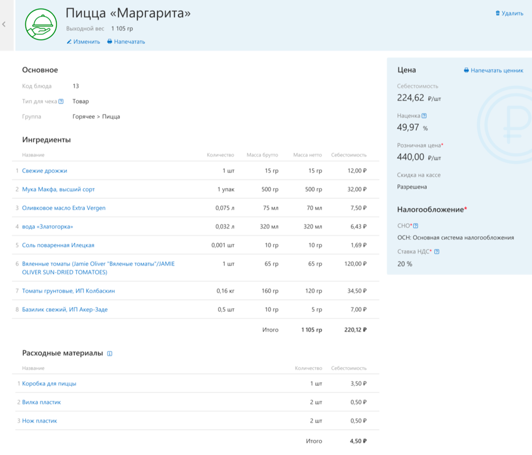This screenshot has width=532, height=455.
Task: Open Вяленные томаты Jamie Oliver ingredient
Action: pos(98,268)
